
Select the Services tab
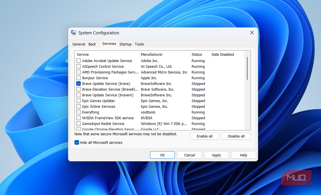pyautogui.click(x=109, y=44)
